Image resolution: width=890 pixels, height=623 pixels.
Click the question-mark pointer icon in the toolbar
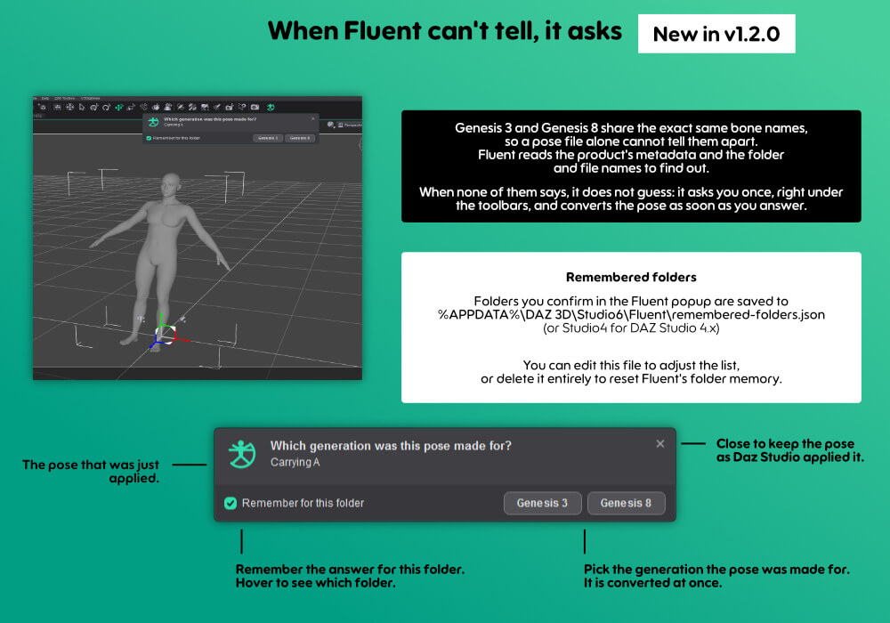point(242,107)
